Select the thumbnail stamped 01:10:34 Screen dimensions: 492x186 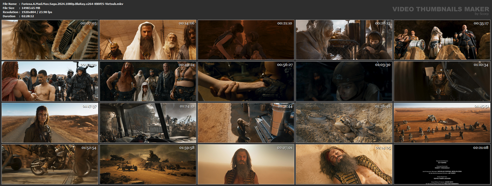(x=442, y=81)
